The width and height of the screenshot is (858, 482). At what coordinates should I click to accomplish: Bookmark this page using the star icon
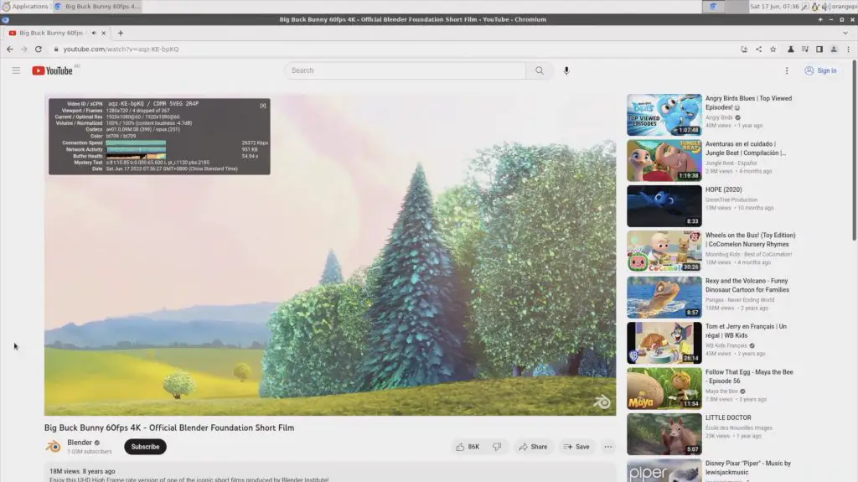773,49
